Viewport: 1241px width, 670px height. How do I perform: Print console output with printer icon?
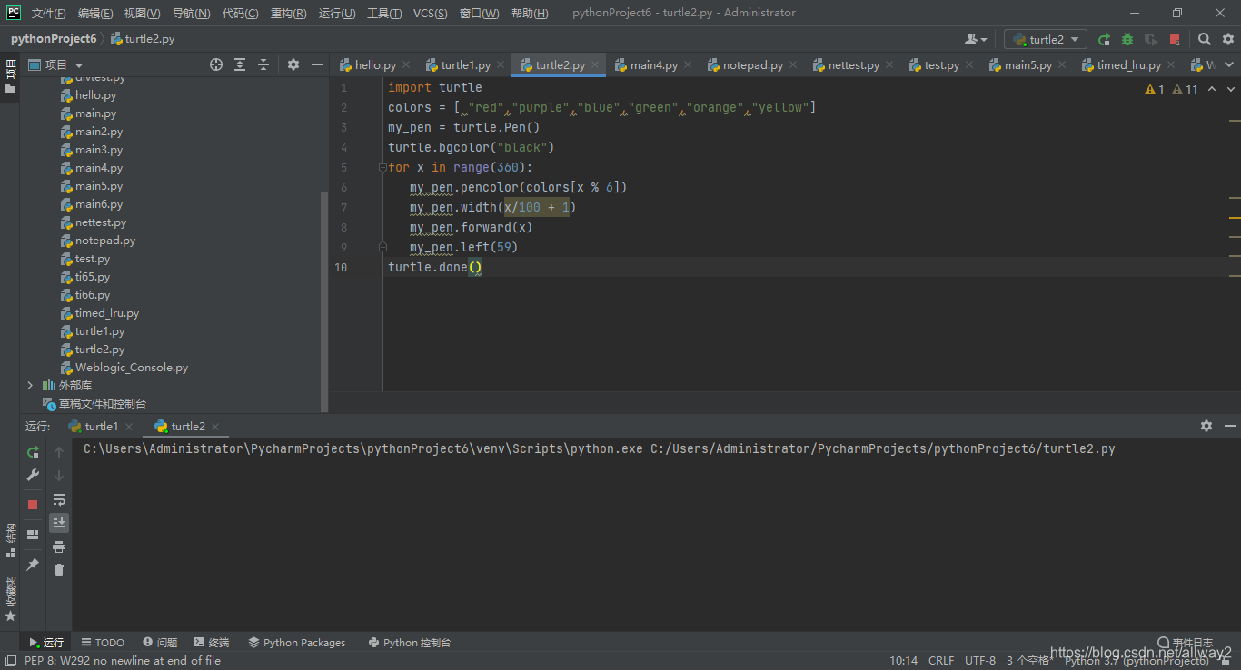click(59, 546)
